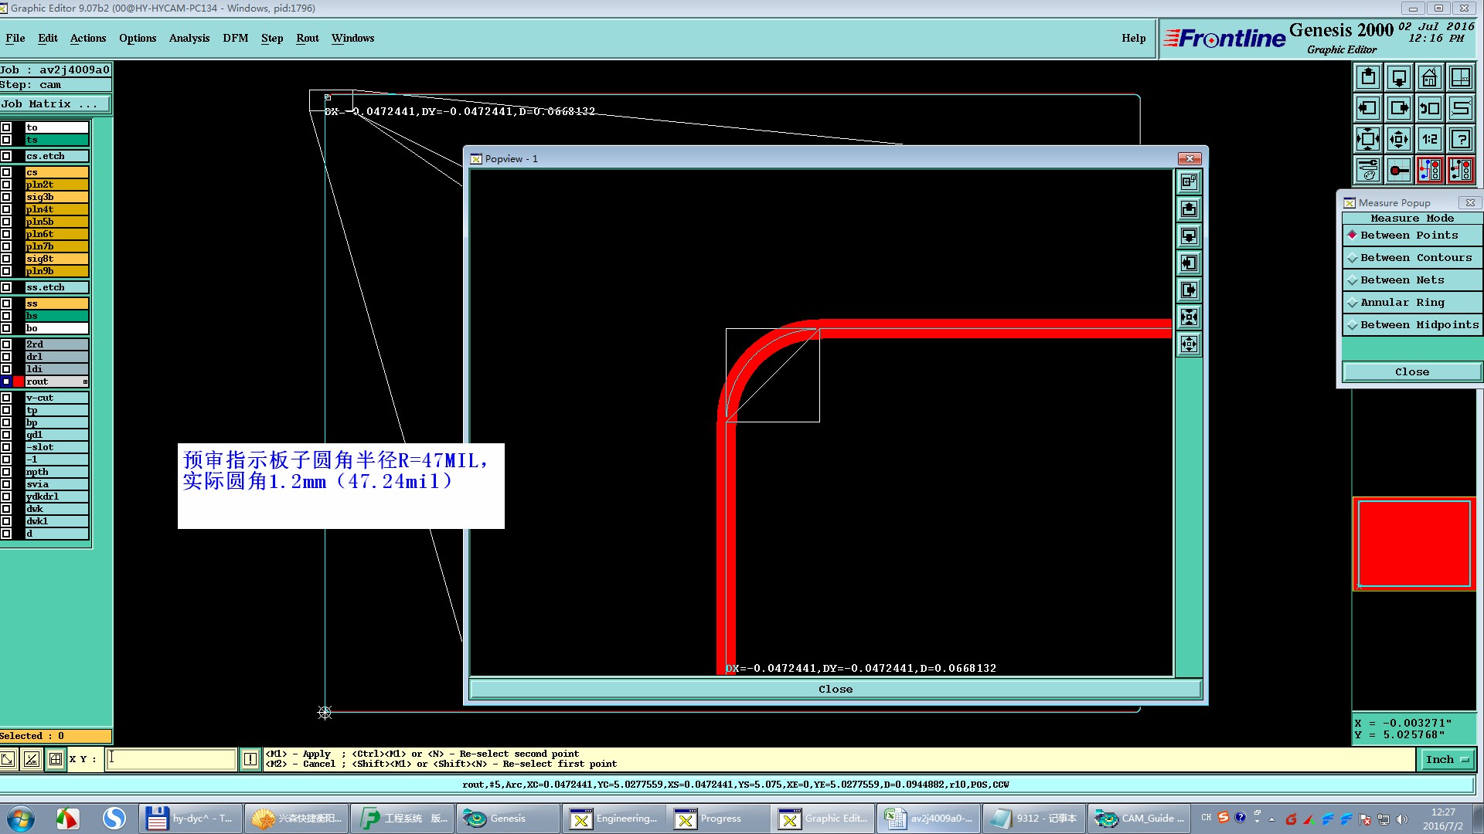Select Between Nets measure mode
The height and width of the screenshot is (834, 1484).
click(1411, 280)
